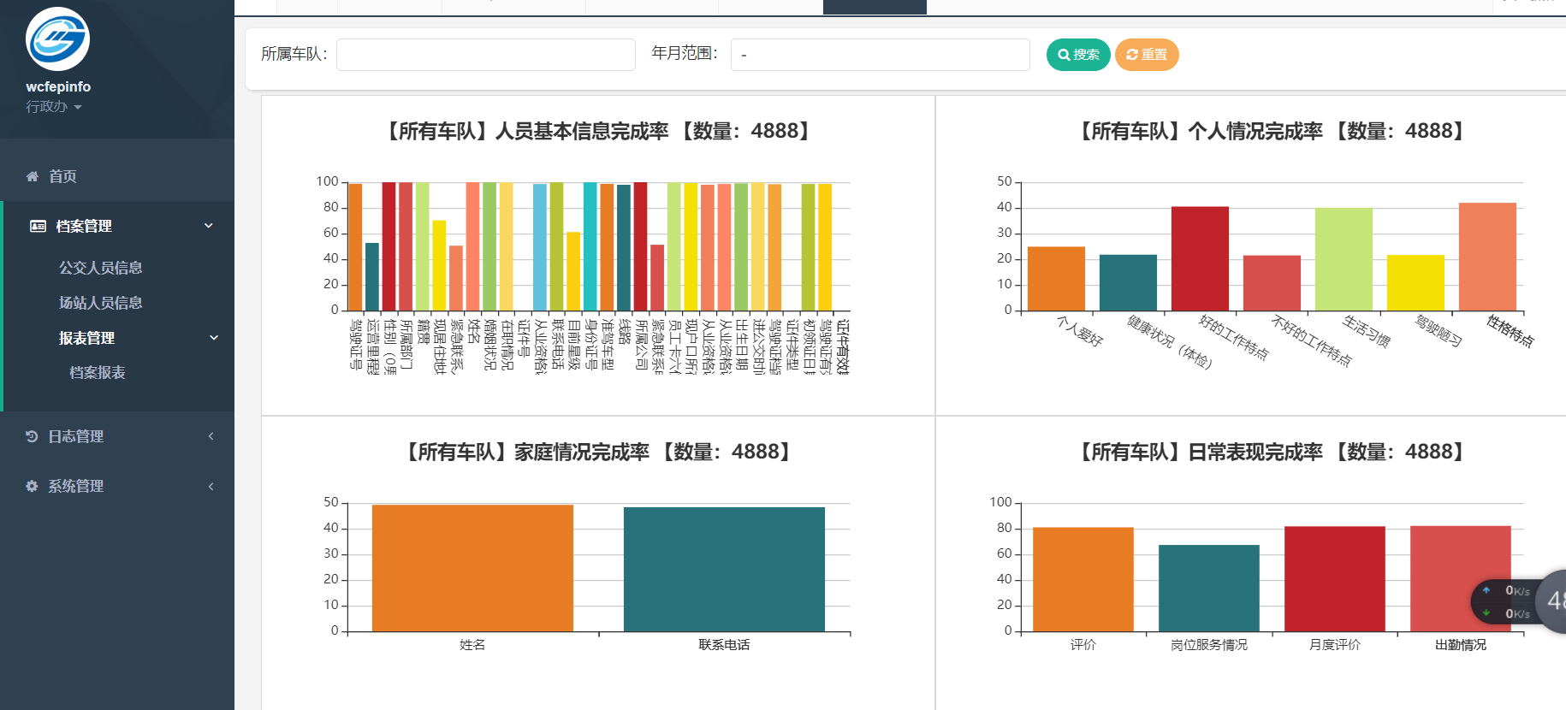
Task: Click the 不好的工作特点 axis label
Action: (1311, 340)
